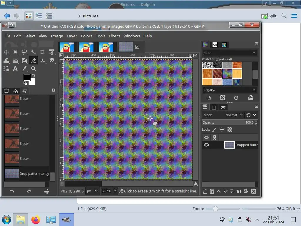This screenshot has width=301, height=226.
Task: Open the Tool Options tab
Action: point(6,91)
